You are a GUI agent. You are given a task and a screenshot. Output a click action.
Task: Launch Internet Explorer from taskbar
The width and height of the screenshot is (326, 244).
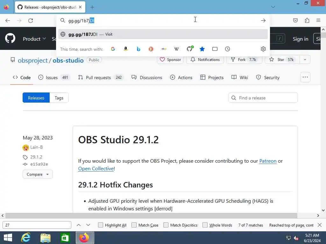pos(25,238)
